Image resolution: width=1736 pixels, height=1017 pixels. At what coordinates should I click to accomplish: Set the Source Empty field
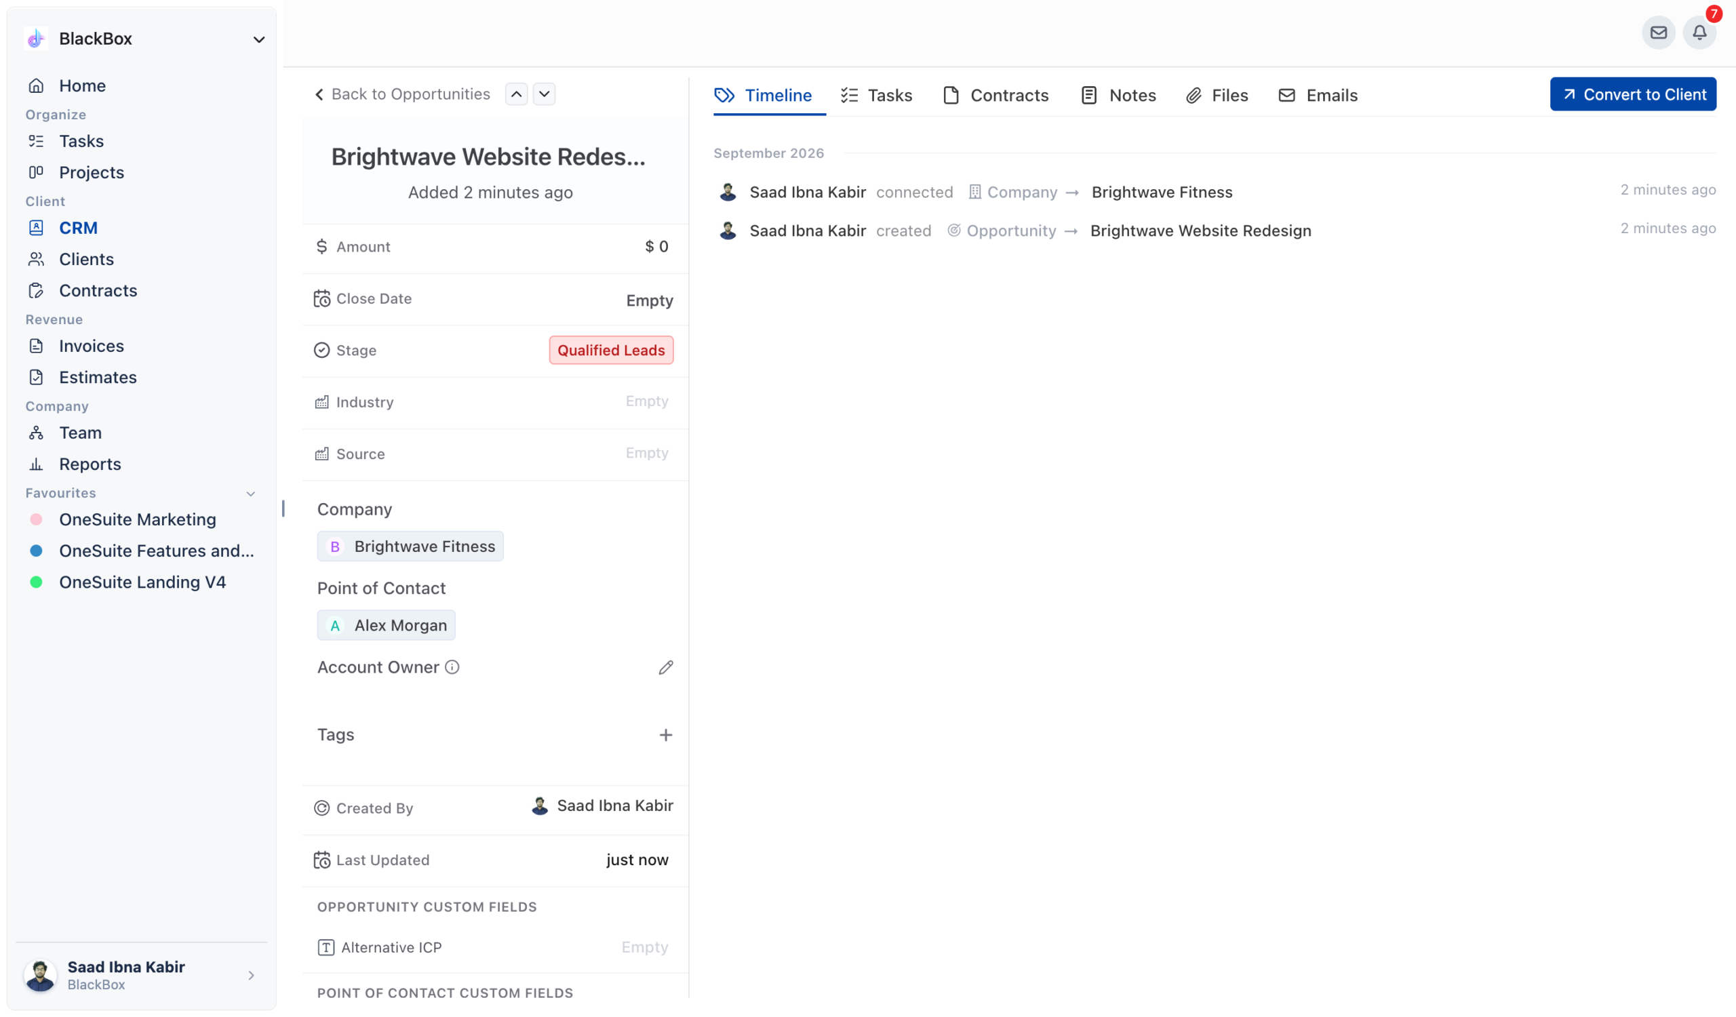(x=646, y=453)
